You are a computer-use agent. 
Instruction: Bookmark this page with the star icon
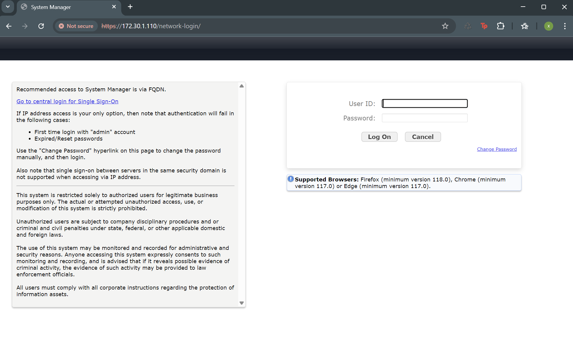pyautogui.click(x=445, y=26)
